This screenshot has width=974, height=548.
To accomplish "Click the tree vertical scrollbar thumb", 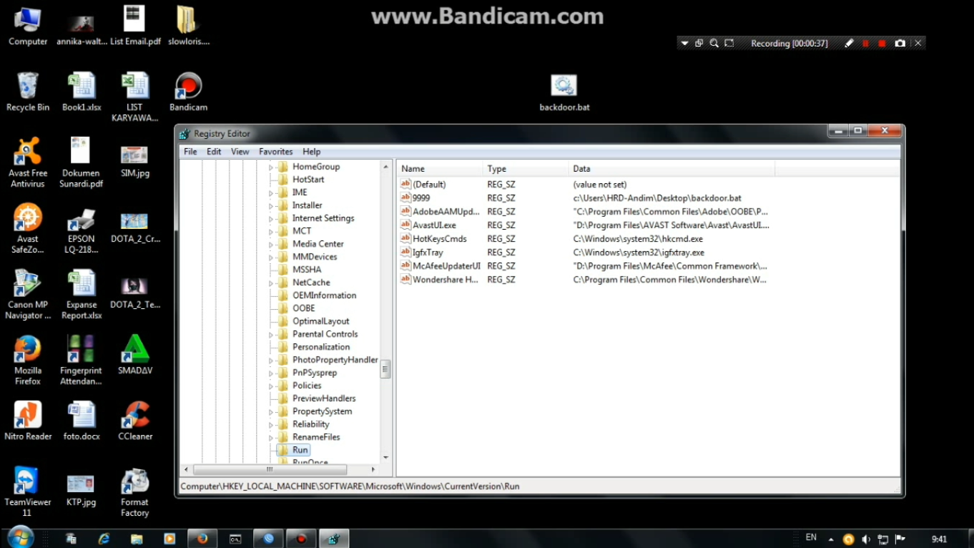I will pyautogui.click(x=385, y=369).
